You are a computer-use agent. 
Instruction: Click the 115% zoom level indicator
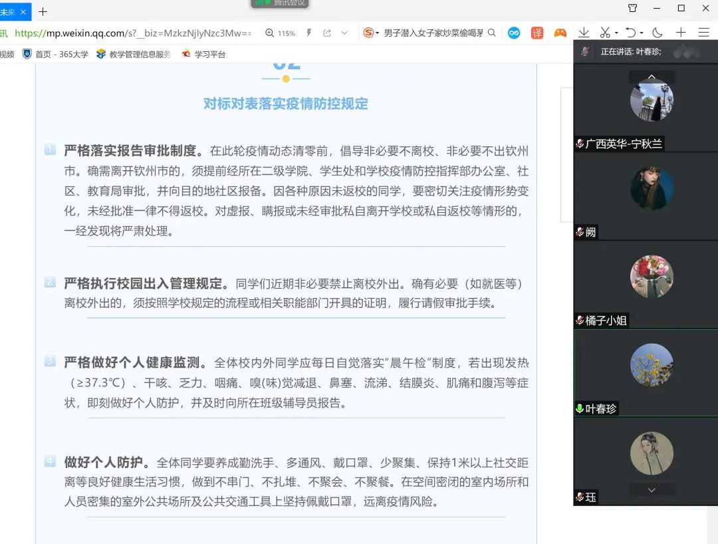tap(280, 33)
